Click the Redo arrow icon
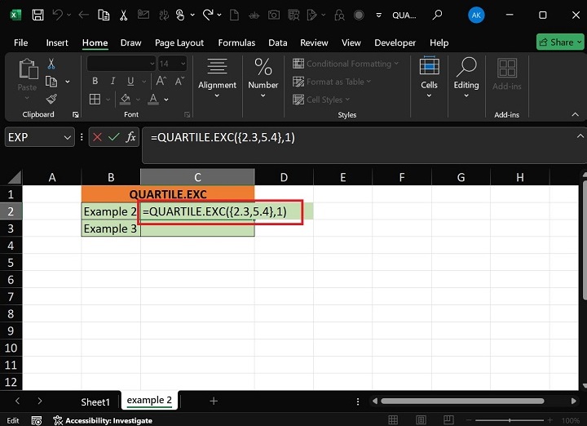 pyautogui.click(x=208, y=15)
